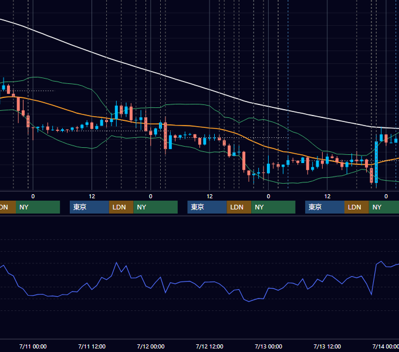Select the LDN session block for 7/13

[x=357, y=207]
